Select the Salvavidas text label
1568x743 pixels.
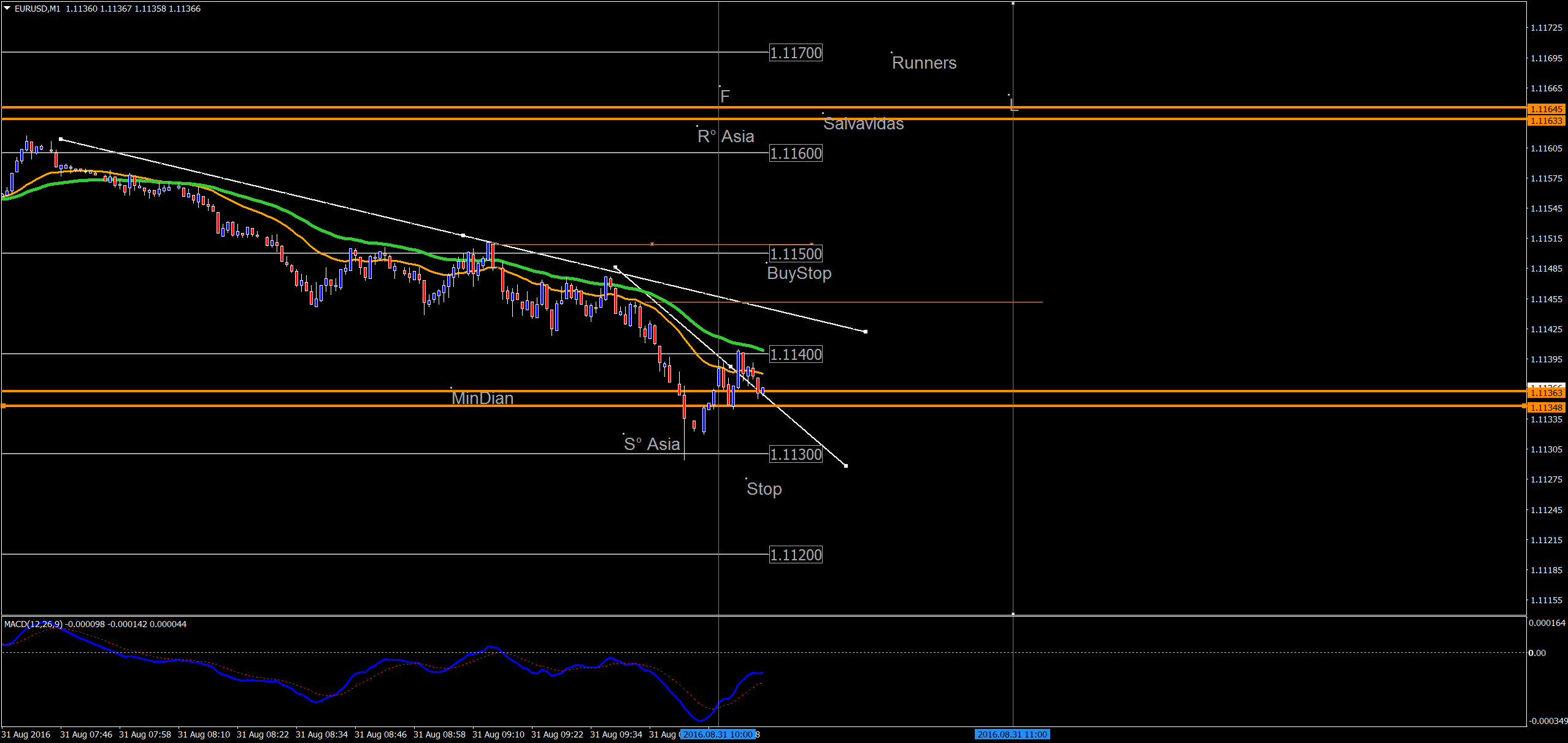863,124
